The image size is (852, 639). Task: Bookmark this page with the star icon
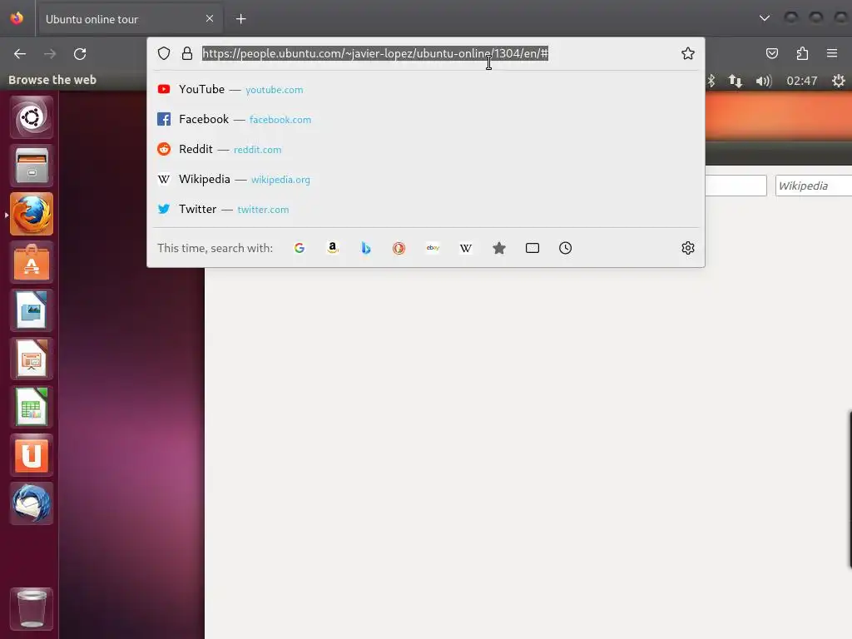click(688, 53)
